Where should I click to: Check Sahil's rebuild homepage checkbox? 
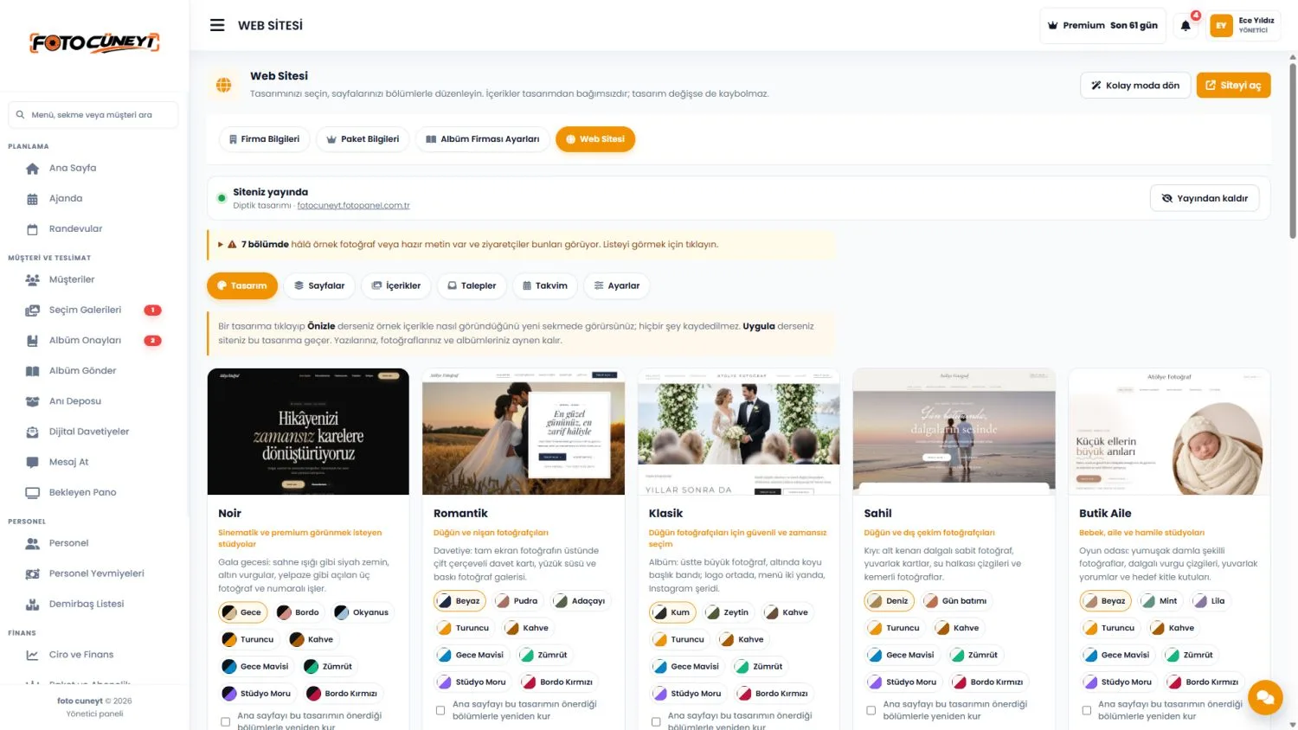(871, 710)
